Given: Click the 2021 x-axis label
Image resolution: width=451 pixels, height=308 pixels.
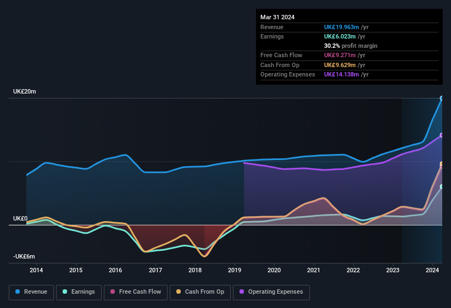Looking at the screenshot, I should point(314,270).
